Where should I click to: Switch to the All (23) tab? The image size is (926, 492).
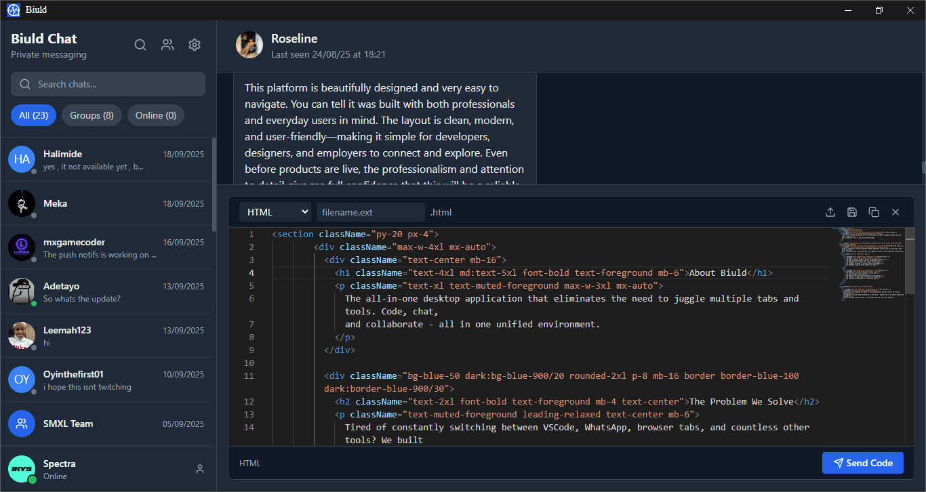click(x=33, y=115)
